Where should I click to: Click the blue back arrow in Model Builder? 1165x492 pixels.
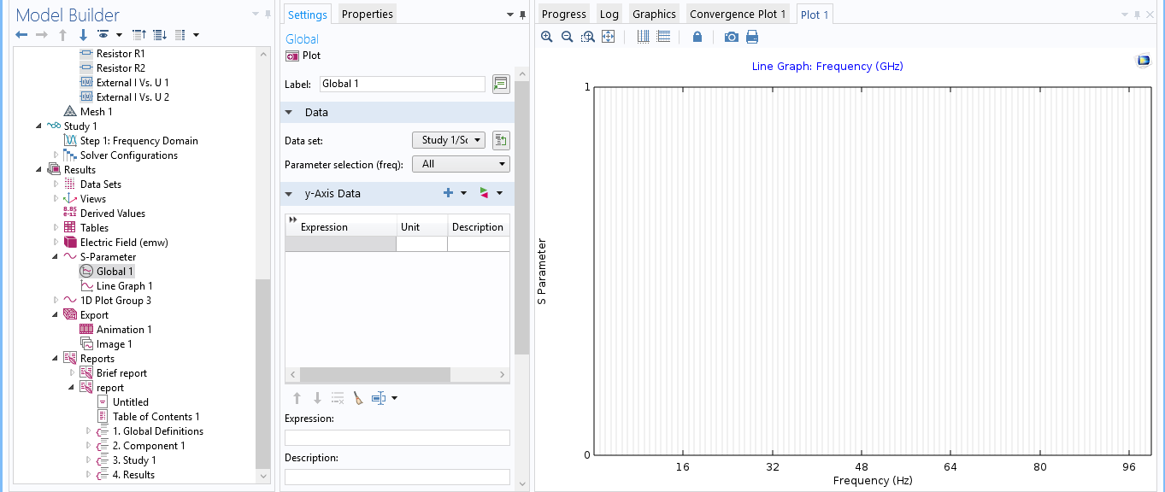[21, 35]
